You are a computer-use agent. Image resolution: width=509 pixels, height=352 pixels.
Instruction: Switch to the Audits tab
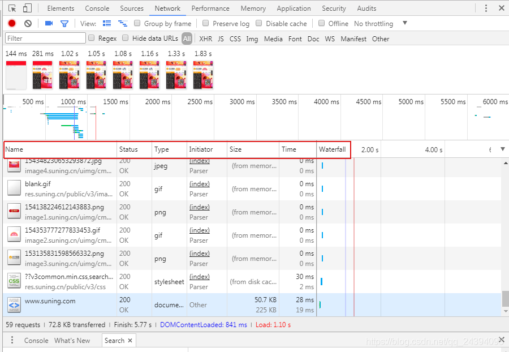click(366, 8)
